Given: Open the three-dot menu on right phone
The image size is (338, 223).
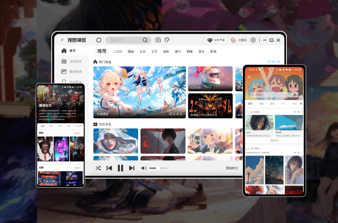Looking at the screenshot, I should [300, 77].
